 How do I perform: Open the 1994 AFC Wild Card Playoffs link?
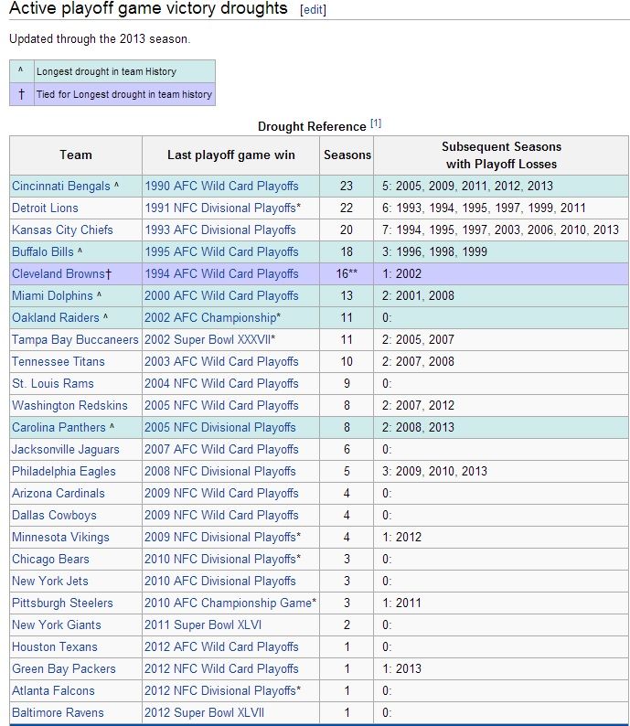(221, 273)
